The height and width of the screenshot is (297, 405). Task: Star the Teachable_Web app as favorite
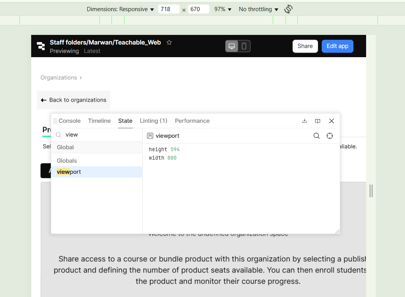click(x=169, y=43)
